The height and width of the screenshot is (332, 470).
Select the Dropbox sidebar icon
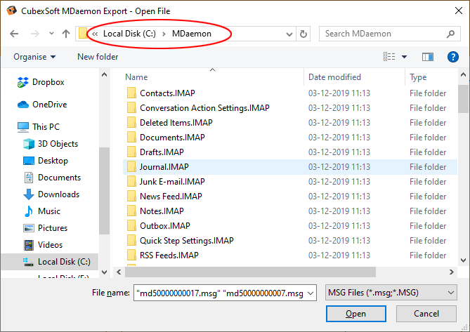tap(23, 82)
